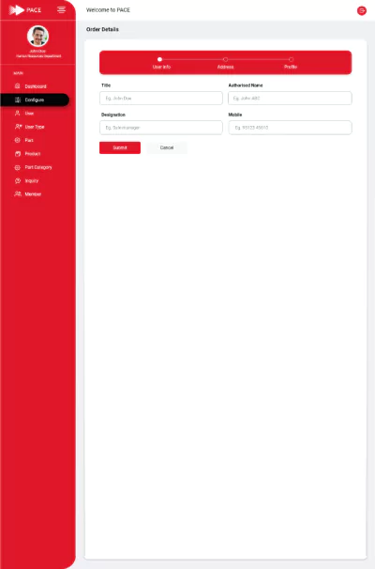
Task: Select the Address step circle
Action: click(x=225, y=59)
